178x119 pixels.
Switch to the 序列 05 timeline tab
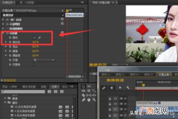coord(120,75)
